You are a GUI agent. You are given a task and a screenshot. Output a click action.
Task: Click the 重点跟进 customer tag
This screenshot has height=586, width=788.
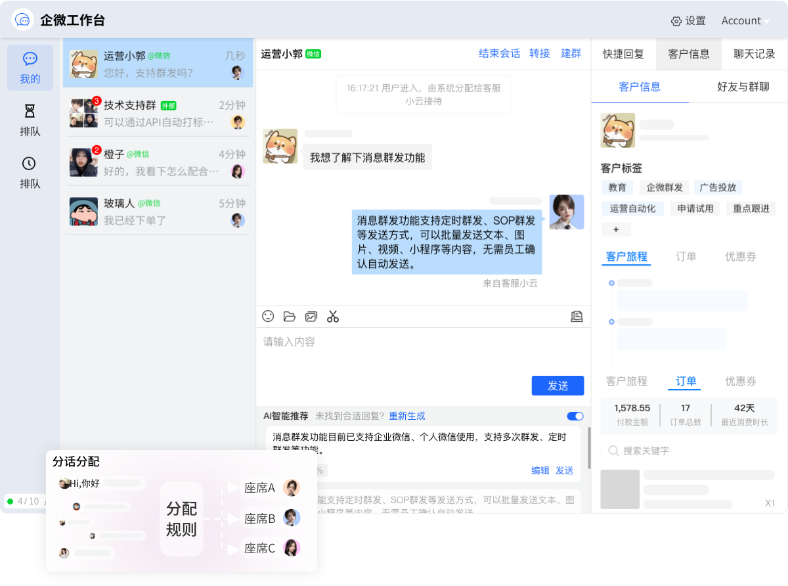click(x=751, y=208)
